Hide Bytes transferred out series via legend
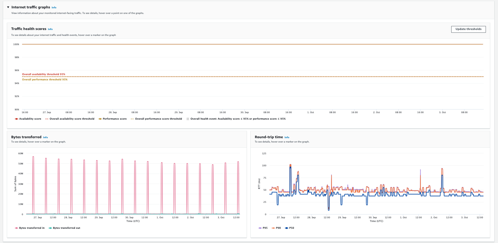Screen dimensions: 498x243 (x=66, y=228)
